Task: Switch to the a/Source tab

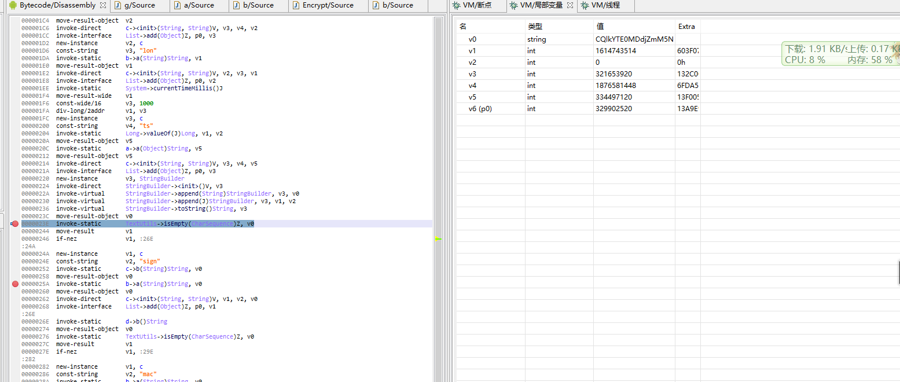Action: (x=199, y=5)
